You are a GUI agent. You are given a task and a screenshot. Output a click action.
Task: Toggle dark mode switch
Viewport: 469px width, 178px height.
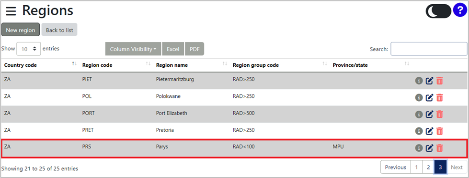(438, 11)
